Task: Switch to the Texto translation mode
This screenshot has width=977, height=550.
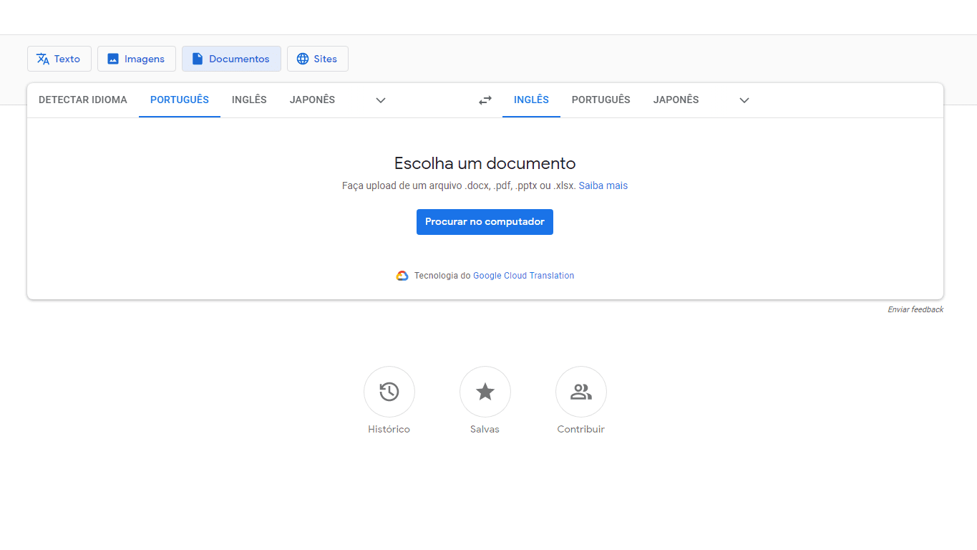Action: [x=59, y=59]
